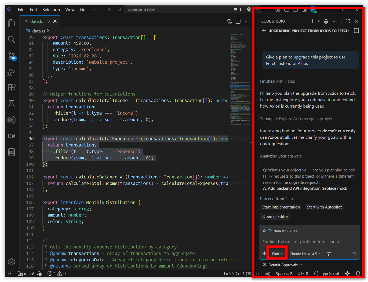Open the Manage gear in the activity bar
The height and width of the screenshot is (282, 368).
click(x=11, y=262)
